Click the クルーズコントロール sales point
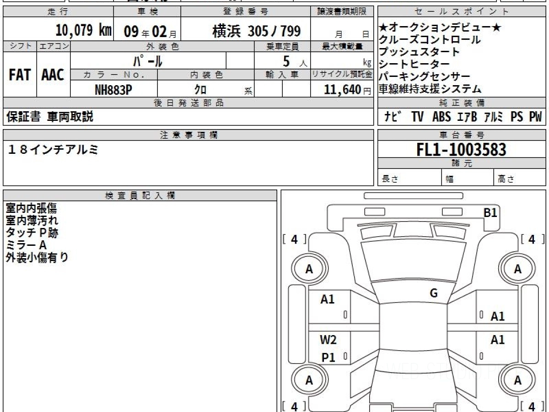 (430, 40)
